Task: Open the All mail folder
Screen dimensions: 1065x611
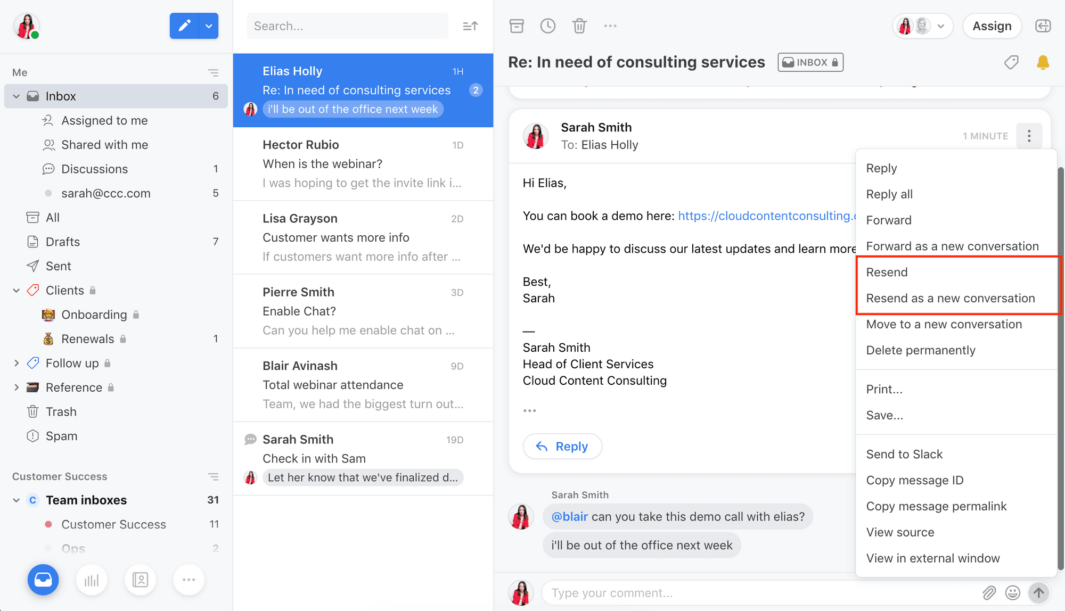Action: pyautogui.click(x=116, y=218)
